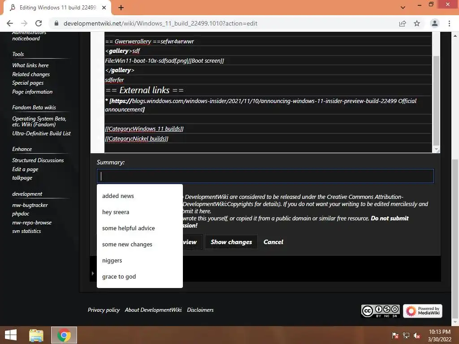This screenshot has height=344, width=459.
Task: Go back to the previous page
Action: coord(10,23)
